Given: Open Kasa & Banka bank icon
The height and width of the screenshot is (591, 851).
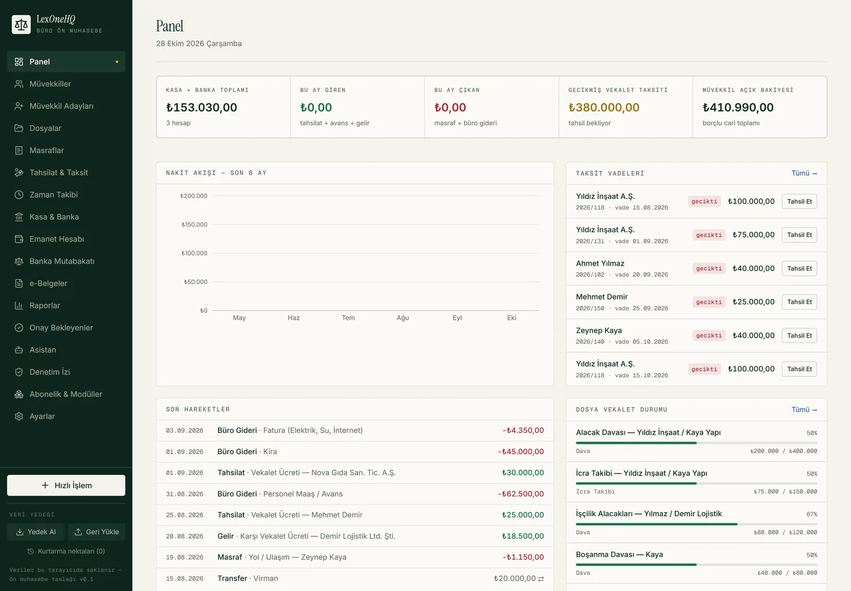Looking at the screenshot, I should pos(19,217).
